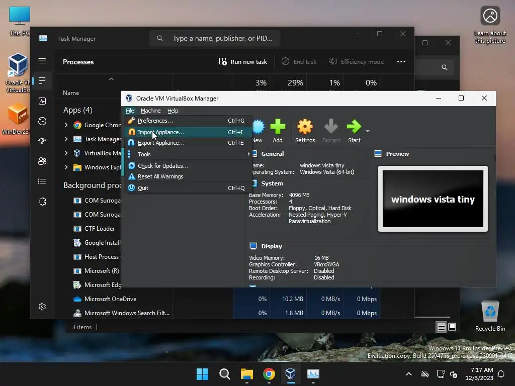Open Task Manager settings gear icon
The height and width of the screenshot is (386, 515).
[42, 307]
